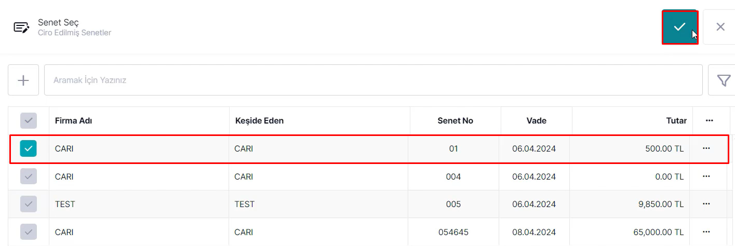Uncheck the checkbox for senet 01

tap(29, 148)
